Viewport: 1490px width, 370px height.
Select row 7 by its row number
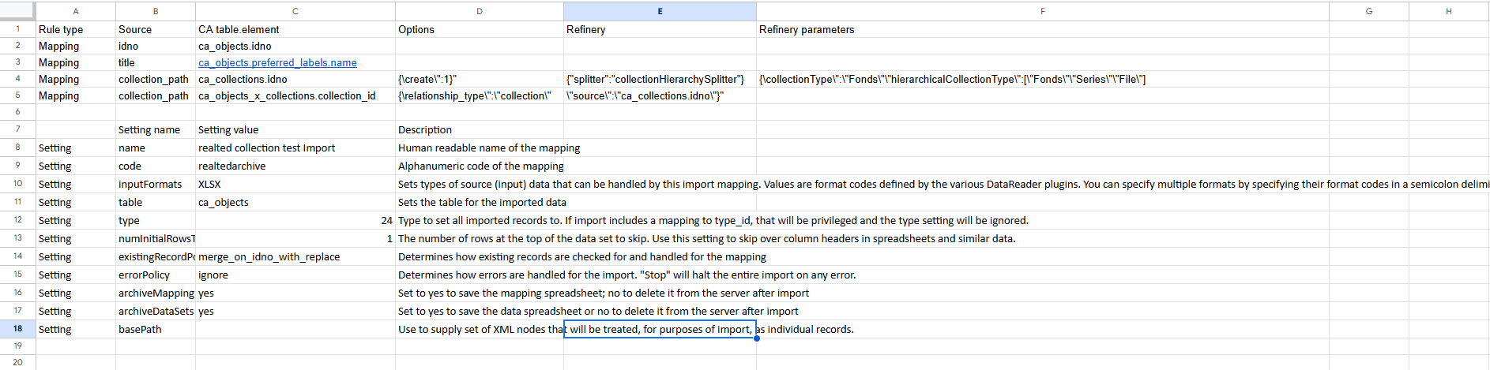tap(17, 129)
